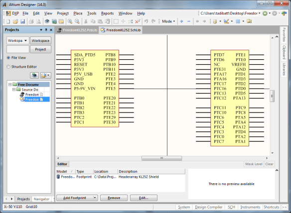
Task: Switch to FreedomKL25Z.SchLib tab
Action: point(121,30)
